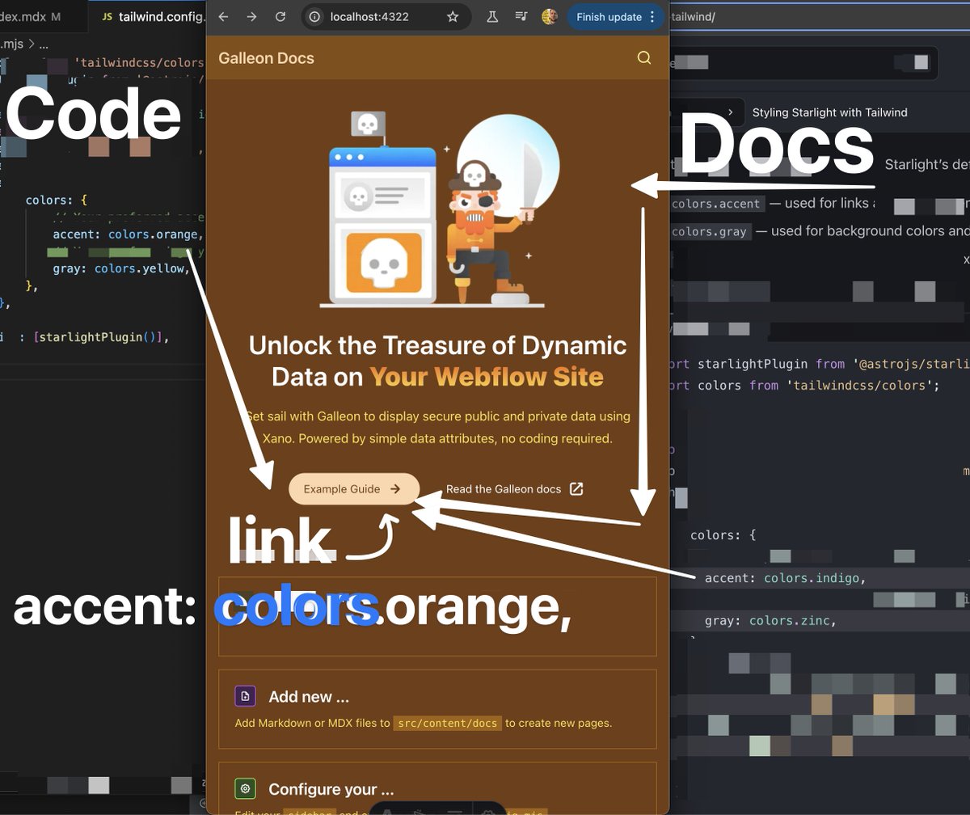Image resolution: width=970 pixels, height=815 pixels.
Task: Open the media controls icon in toolbar
Action: pyautogui.click(x=521, y=17)
